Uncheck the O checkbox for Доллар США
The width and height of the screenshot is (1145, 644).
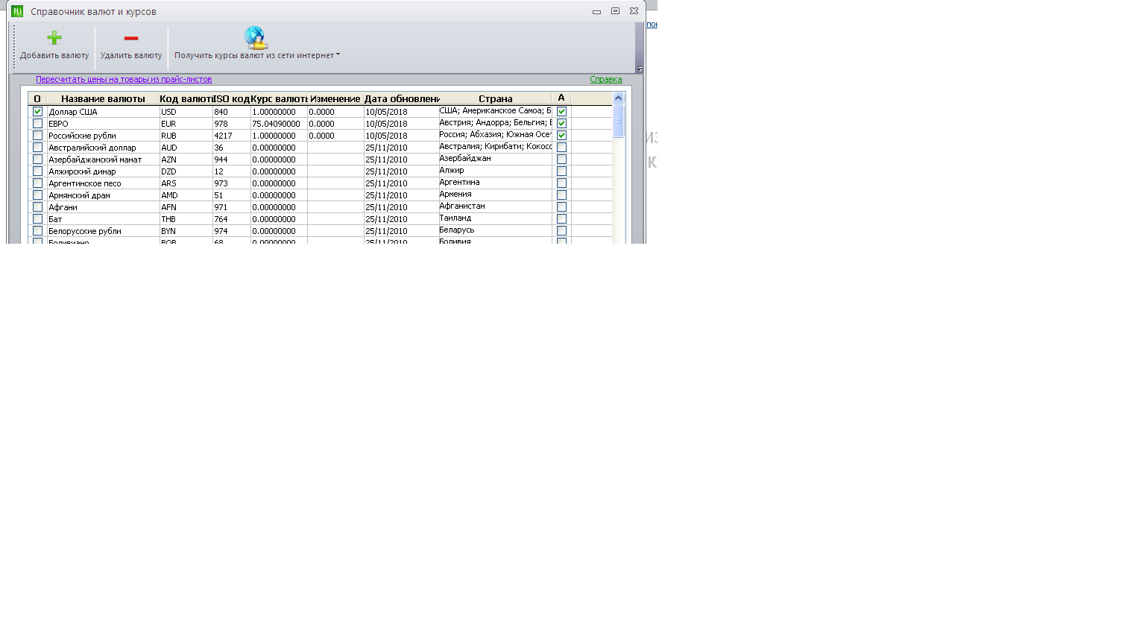[37, 111]
